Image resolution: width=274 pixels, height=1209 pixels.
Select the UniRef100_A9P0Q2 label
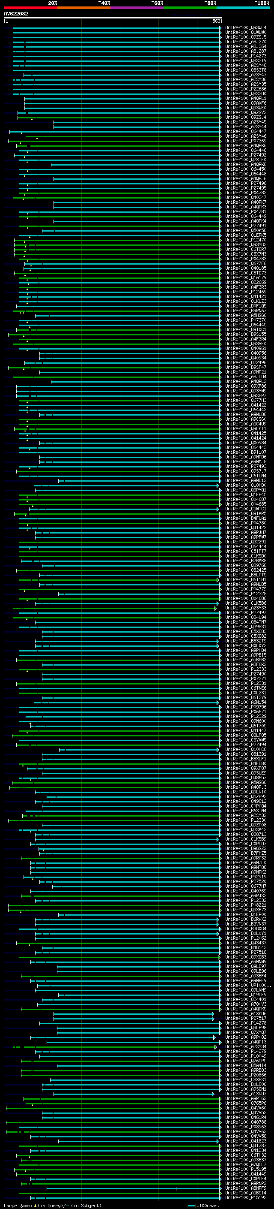[x=246, y=1037]
